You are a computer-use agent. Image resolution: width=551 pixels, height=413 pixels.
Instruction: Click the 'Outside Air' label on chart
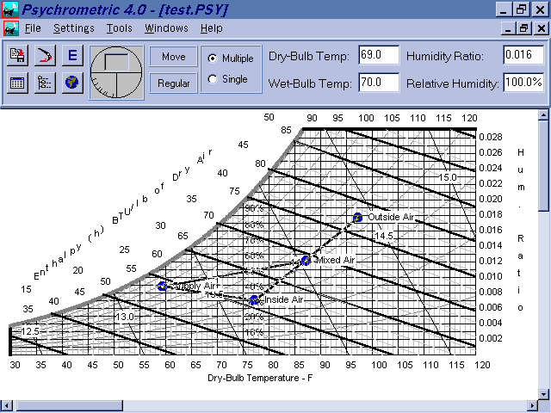pyautogui.click(x=391, y=217)
